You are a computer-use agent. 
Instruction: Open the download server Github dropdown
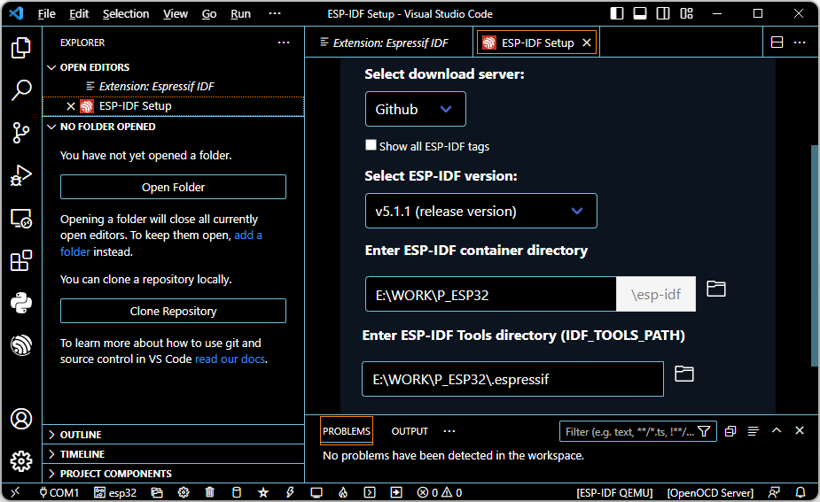pyautogui.click(x=415, y=109)
